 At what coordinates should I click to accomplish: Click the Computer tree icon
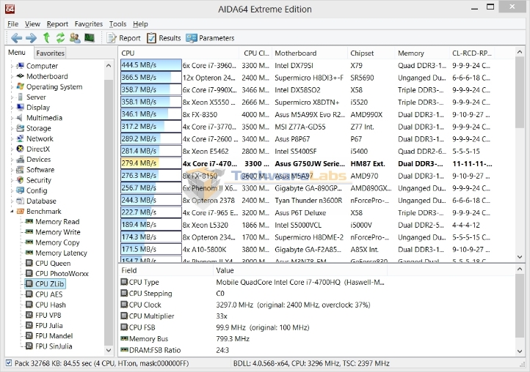[x=21, y=66]
